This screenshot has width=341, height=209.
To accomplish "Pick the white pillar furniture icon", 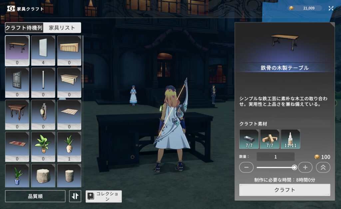I will point(43,80).
